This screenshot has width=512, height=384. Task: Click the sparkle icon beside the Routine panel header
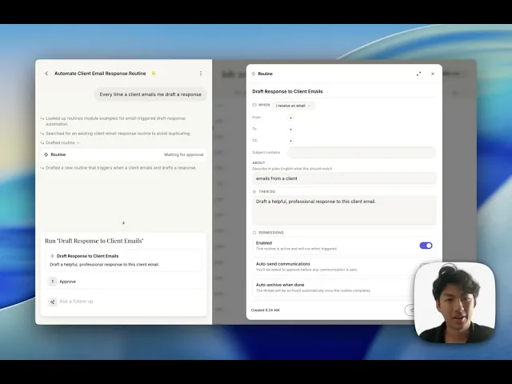click(x=254, y=74)
